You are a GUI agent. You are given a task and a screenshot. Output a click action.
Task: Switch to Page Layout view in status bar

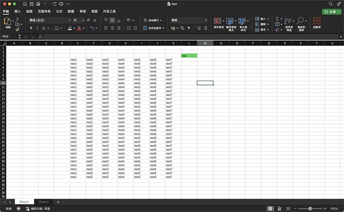(x=279, y=209)
